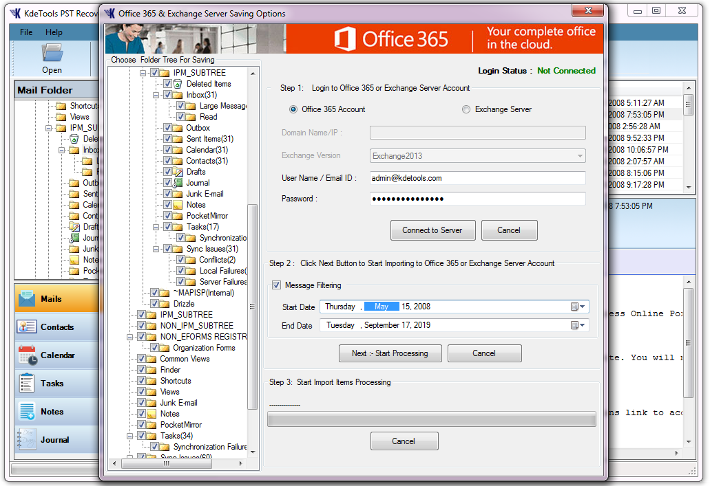Open the Mails section icon
Viewport: 710px width, 486px height.
click(27, 298)
